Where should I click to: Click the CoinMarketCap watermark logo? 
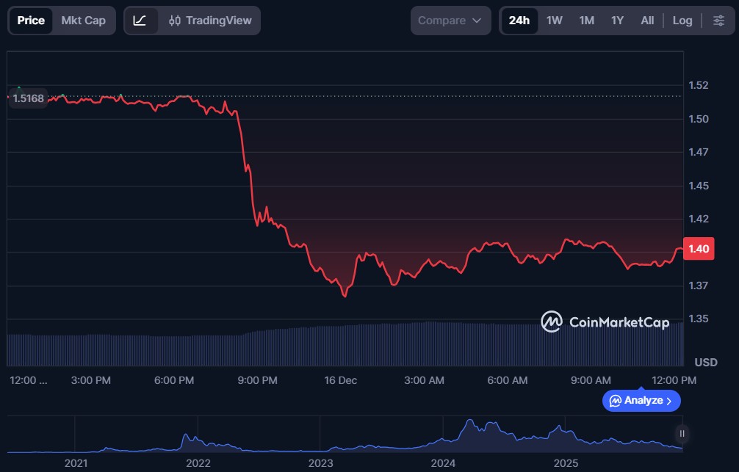point(605,322)
